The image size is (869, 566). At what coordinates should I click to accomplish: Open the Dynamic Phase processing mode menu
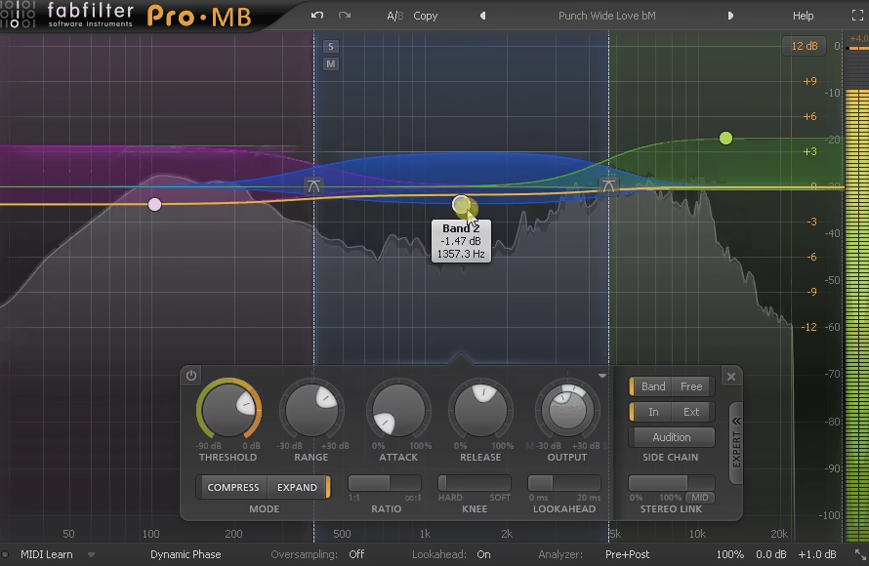pyautogui.click(x=185, y=553)
